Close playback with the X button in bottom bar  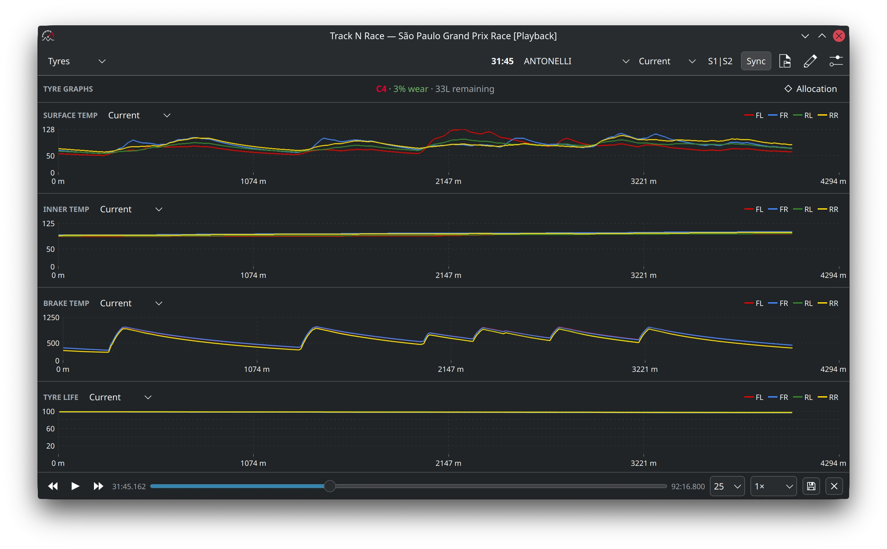click(834, 486)
